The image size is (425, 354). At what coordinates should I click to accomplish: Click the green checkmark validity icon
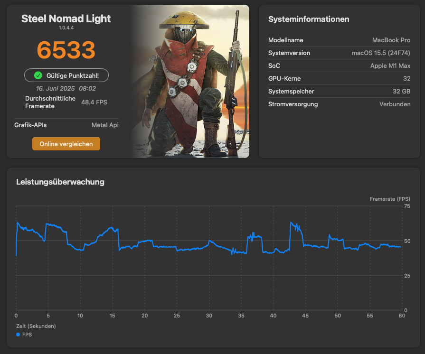38,75
